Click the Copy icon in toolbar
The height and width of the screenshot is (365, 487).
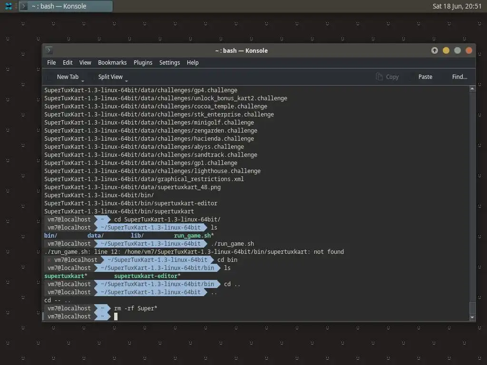click(x=379, y=77)
